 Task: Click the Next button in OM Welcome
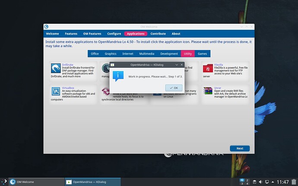(x=240, y=148)
